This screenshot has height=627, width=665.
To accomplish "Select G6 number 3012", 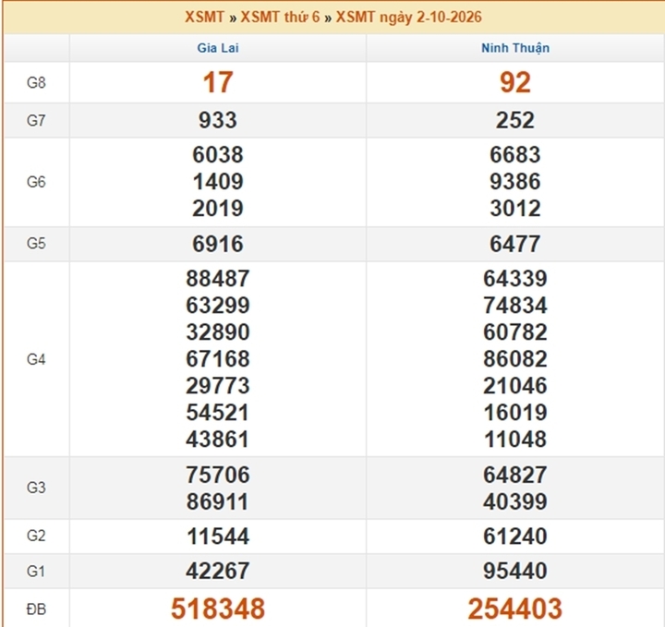I will point(515,208).
